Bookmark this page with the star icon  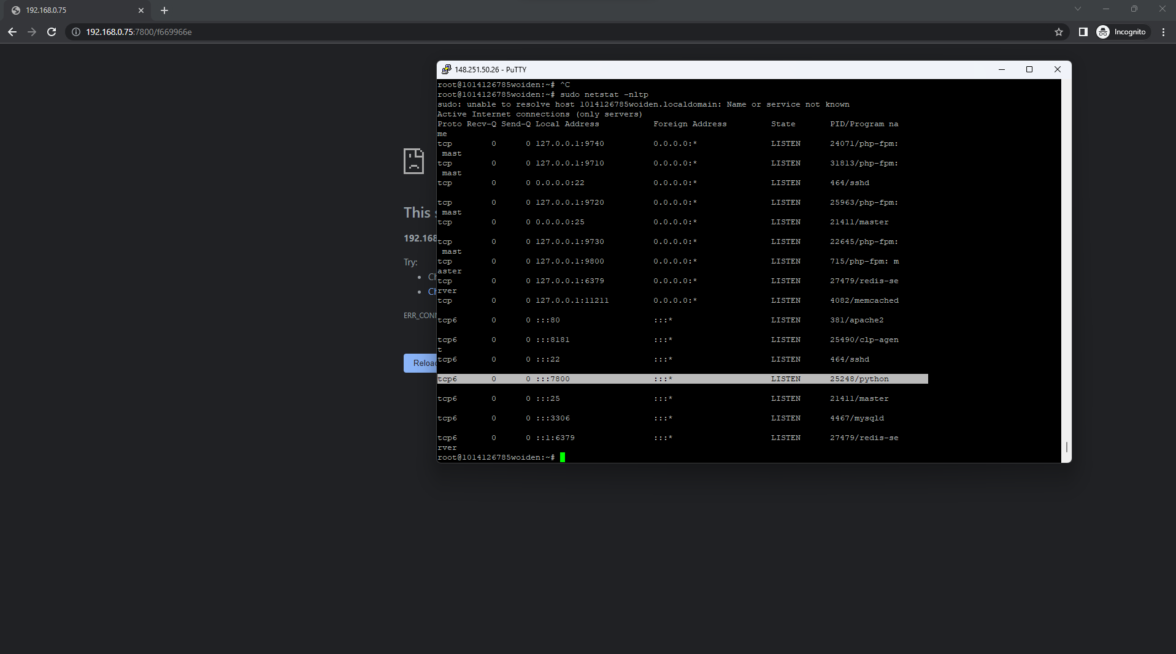[1059, 32]
